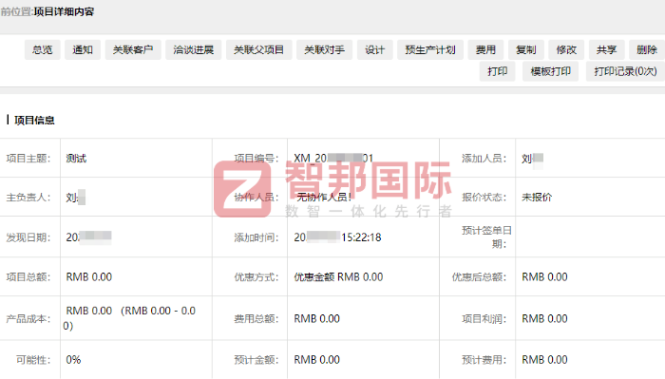
Task: Open 预生产计划 pre-production plan
Action: [430, 50]
